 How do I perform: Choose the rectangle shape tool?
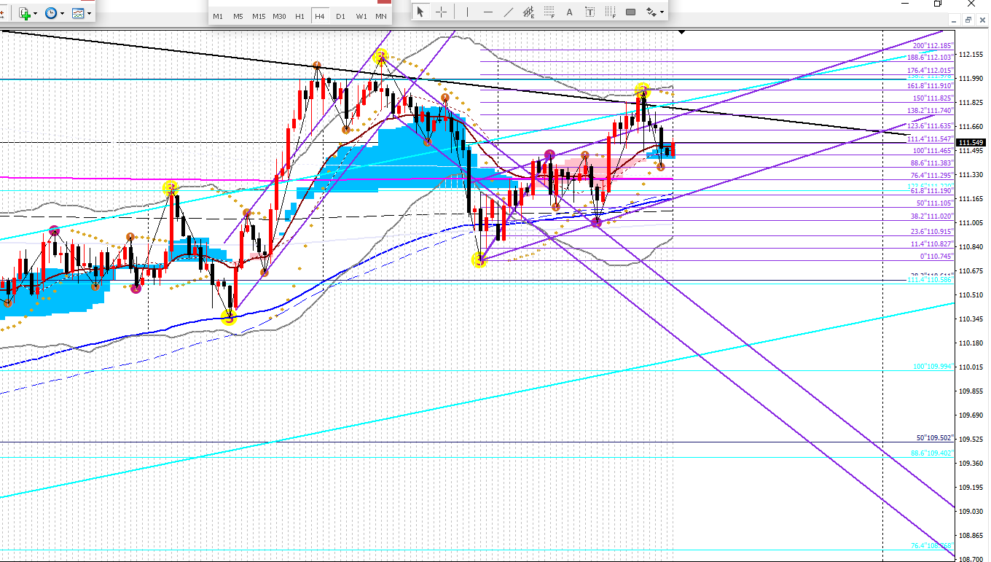click(x=631, y=12)
